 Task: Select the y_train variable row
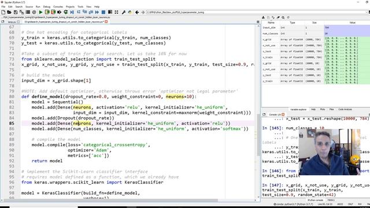coord(316,81)
